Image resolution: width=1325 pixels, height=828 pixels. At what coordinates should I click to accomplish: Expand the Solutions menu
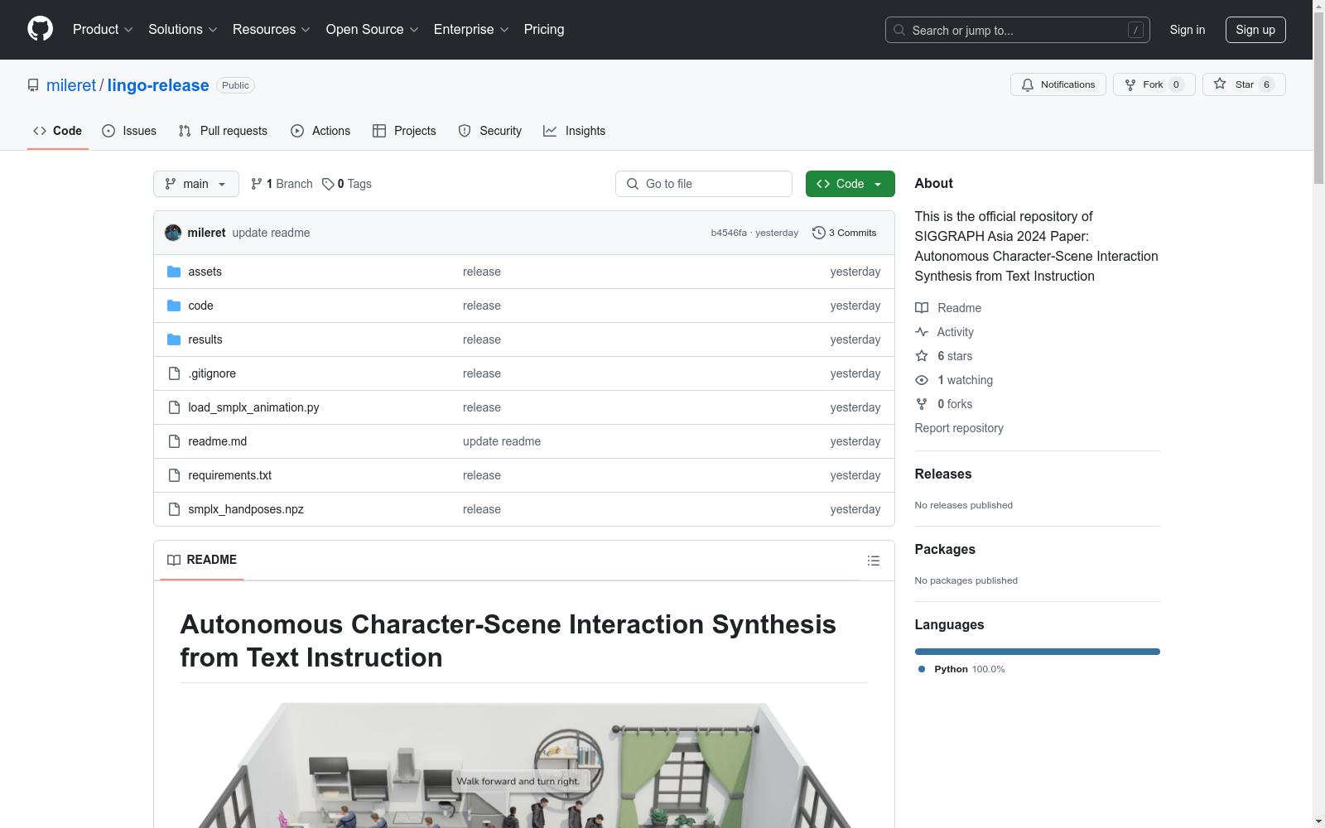[x=183, y=29]
